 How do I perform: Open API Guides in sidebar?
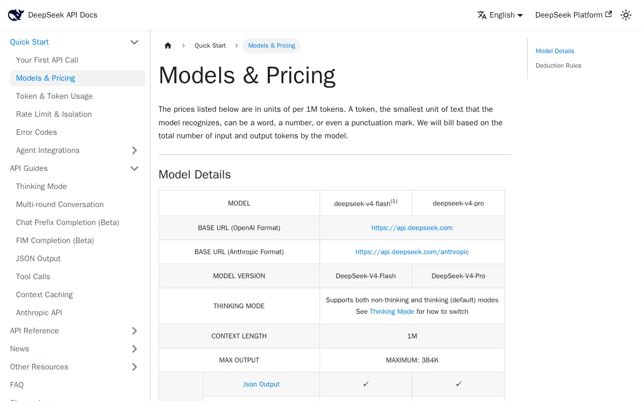coord(29,168)
